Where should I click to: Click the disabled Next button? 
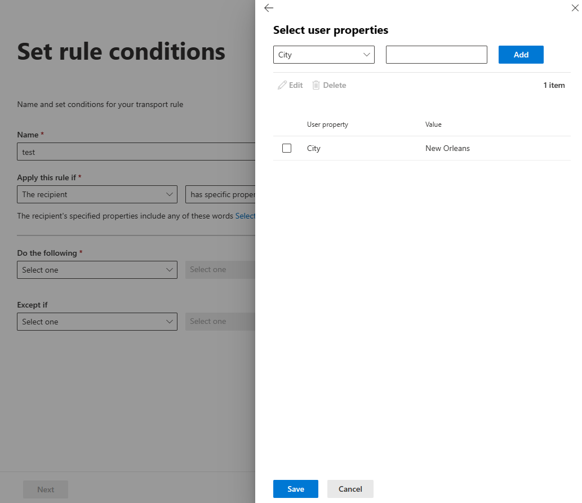coord(45,489)
